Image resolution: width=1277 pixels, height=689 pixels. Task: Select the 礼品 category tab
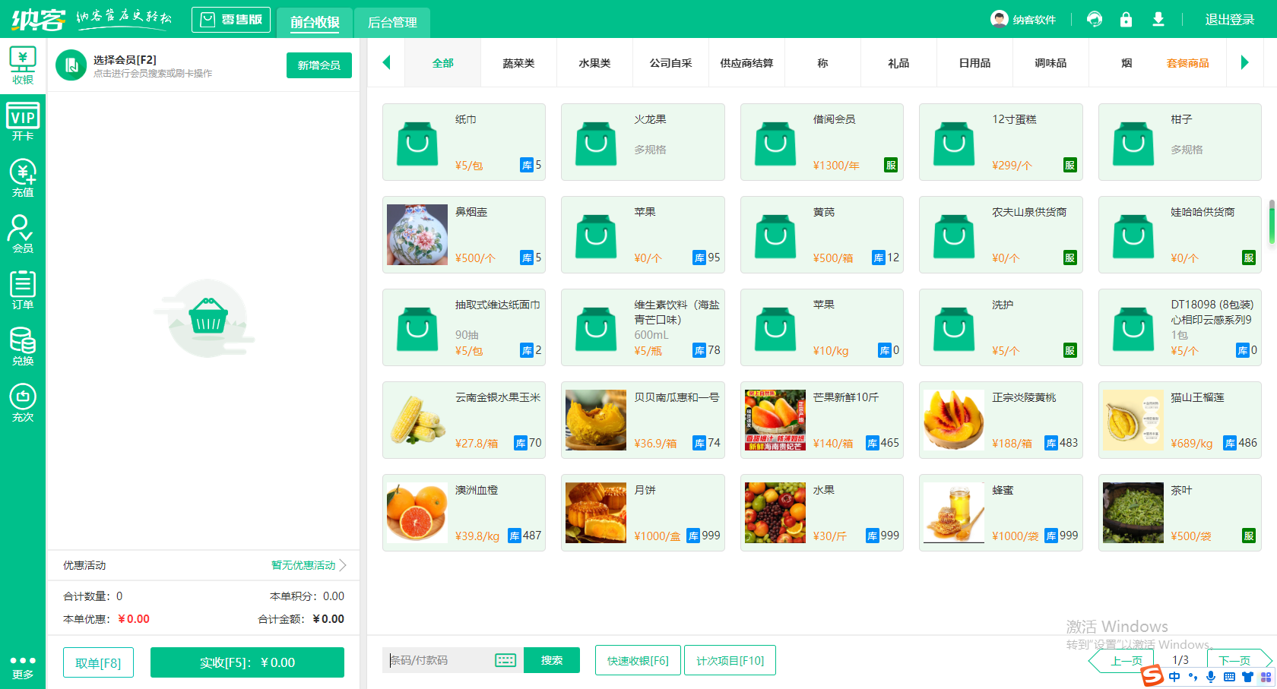898,63
